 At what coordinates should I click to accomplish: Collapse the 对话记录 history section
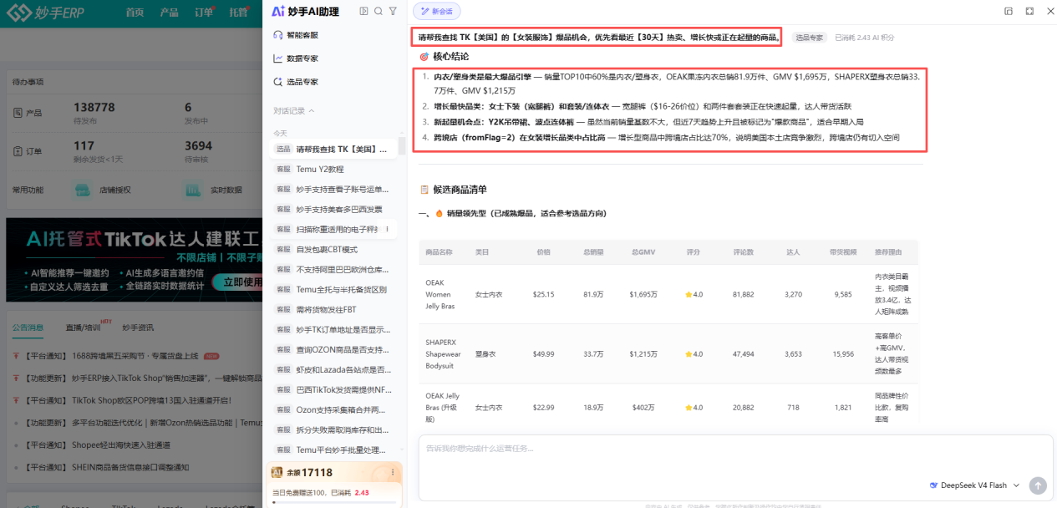(x=294, y=110)
